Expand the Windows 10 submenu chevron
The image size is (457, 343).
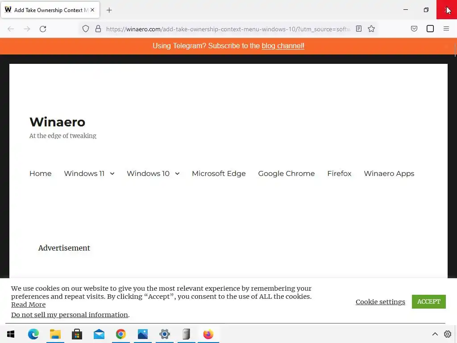click(x=177, y=174)
